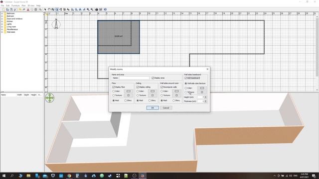Image resolution: width=319 pixels, height=179 pixels.
Task: Toggle the Display floor checkbox
Action: pos(114,87)
